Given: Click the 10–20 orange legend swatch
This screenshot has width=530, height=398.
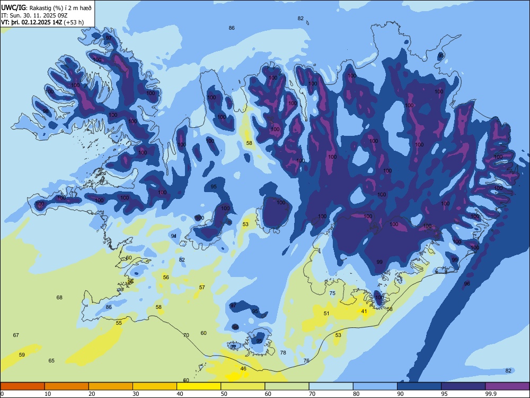Looking at the screenshot, I should pyautogui.click(x=67, y=386).
